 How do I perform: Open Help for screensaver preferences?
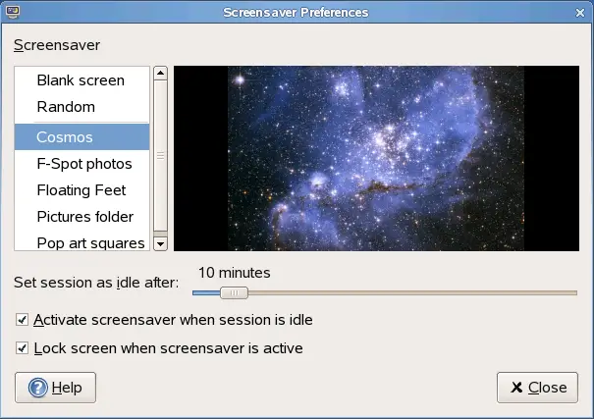55,387
